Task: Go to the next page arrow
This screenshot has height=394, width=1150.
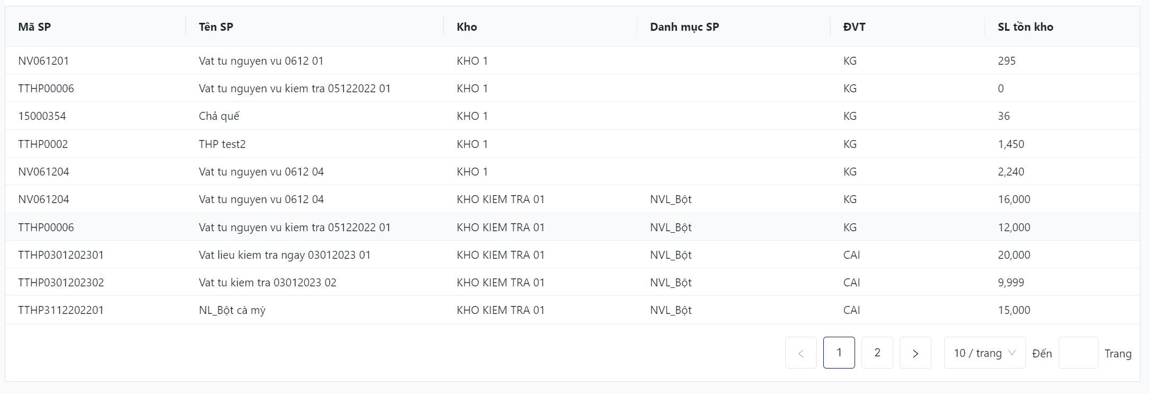Action: pyautogui.click(x=915, y=353)
